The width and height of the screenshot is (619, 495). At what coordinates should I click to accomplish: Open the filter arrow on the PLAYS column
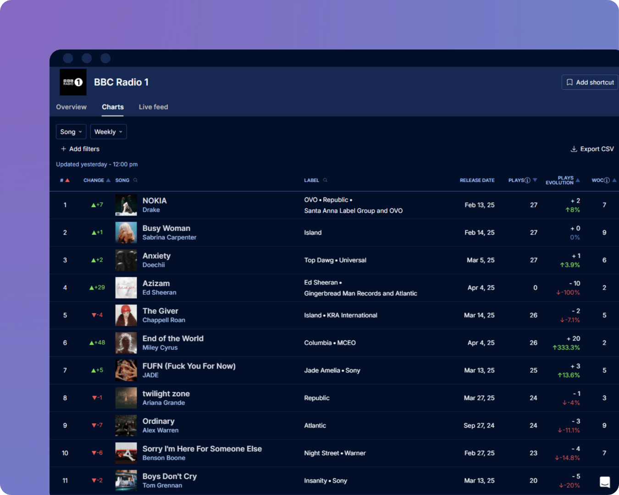535,180
